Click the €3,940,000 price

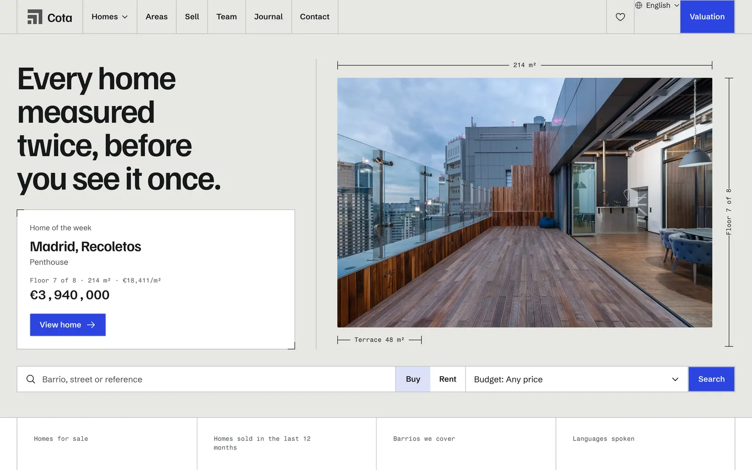[x=70, y=295]
